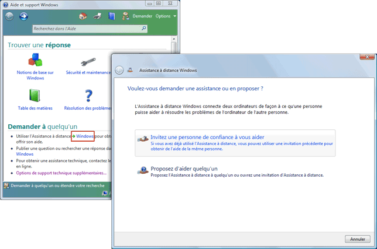377x249 pixels.
Task: Open the Windows community link under Publier une question
Action: point(25,154)
